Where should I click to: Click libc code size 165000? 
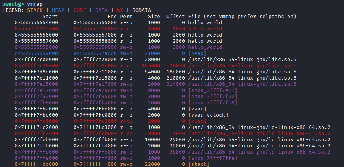[x=151, y=66]
